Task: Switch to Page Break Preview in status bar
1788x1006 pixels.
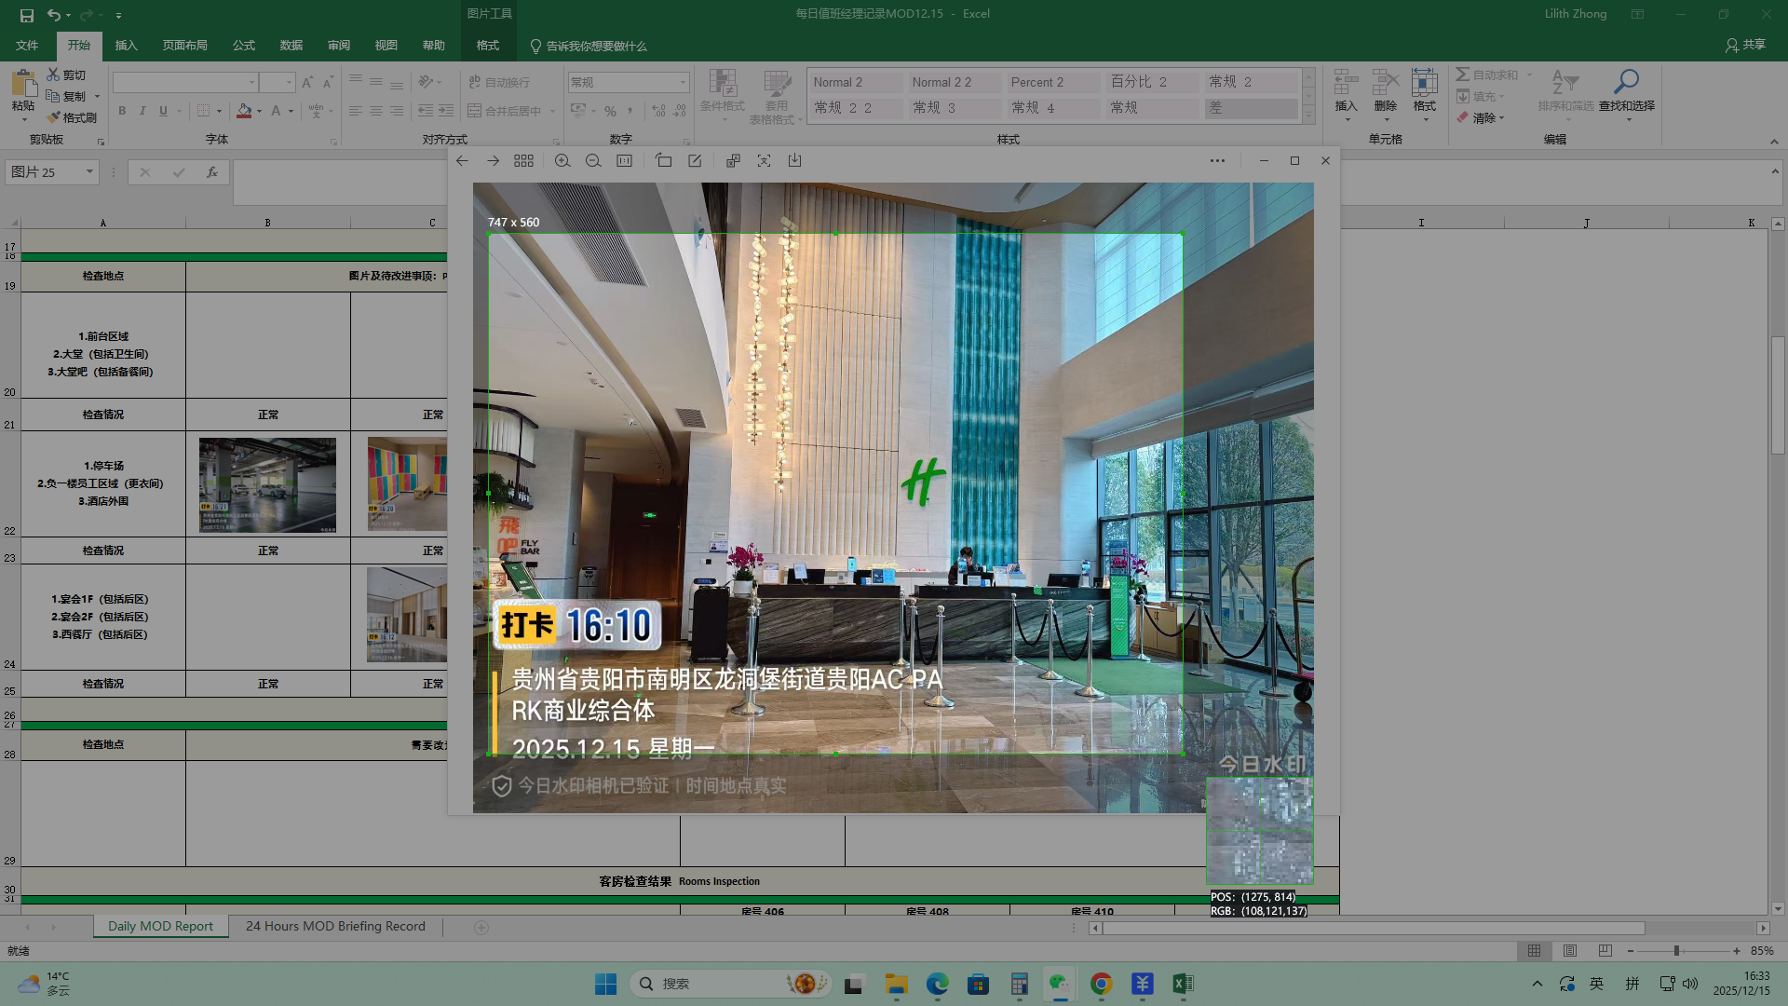Action: pos(1605,951)
